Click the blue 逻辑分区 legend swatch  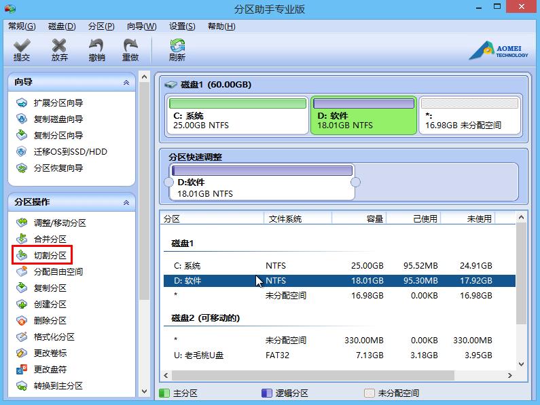coord(267,393)
